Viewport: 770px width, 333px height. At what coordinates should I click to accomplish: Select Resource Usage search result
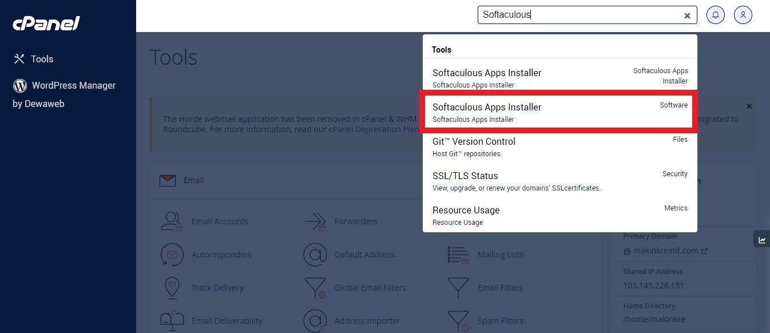[x=559, y=215]
